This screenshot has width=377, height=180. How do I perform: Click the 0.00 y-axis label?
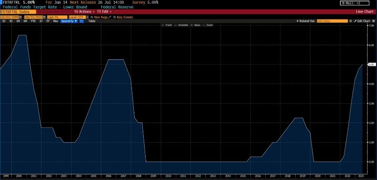click(371, 162)
